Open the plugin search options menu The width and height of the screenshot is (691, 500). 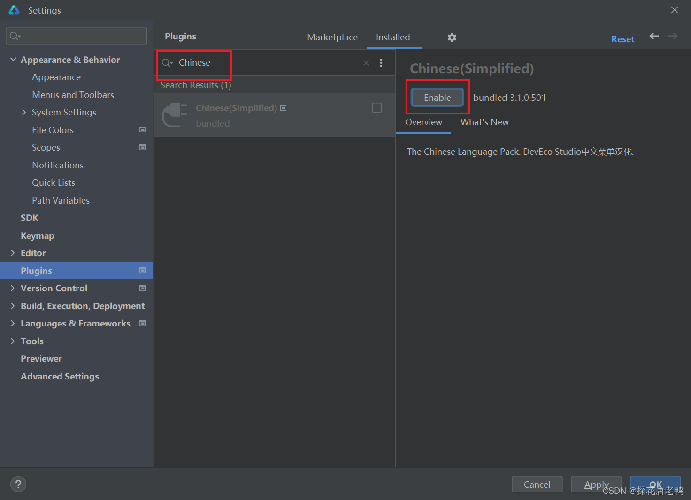point(381,63)
